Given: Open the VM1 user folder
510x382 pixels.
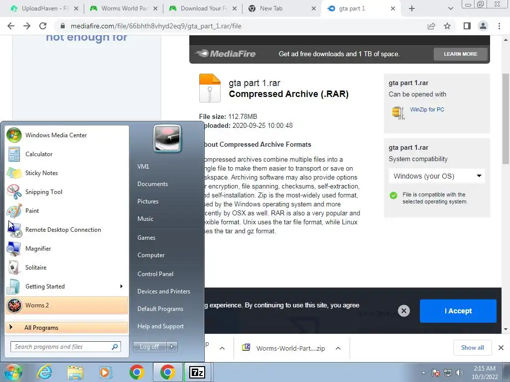Looking at the screenshot, I should [x=143, y=166].
